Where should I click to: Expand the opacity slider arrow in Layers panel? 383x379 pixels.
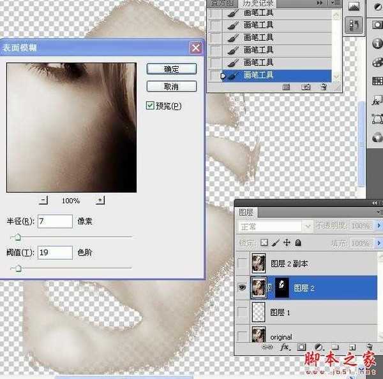click(x=377, y=227)
